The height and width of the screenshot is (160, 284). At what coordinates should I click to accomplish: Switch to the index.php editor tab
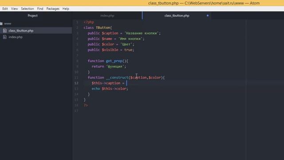(107, 16)
